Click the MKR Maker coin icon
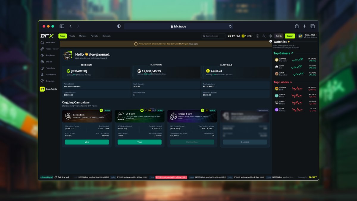The width and height of the screenshot is (357, 201). click(x=277, y=96)
